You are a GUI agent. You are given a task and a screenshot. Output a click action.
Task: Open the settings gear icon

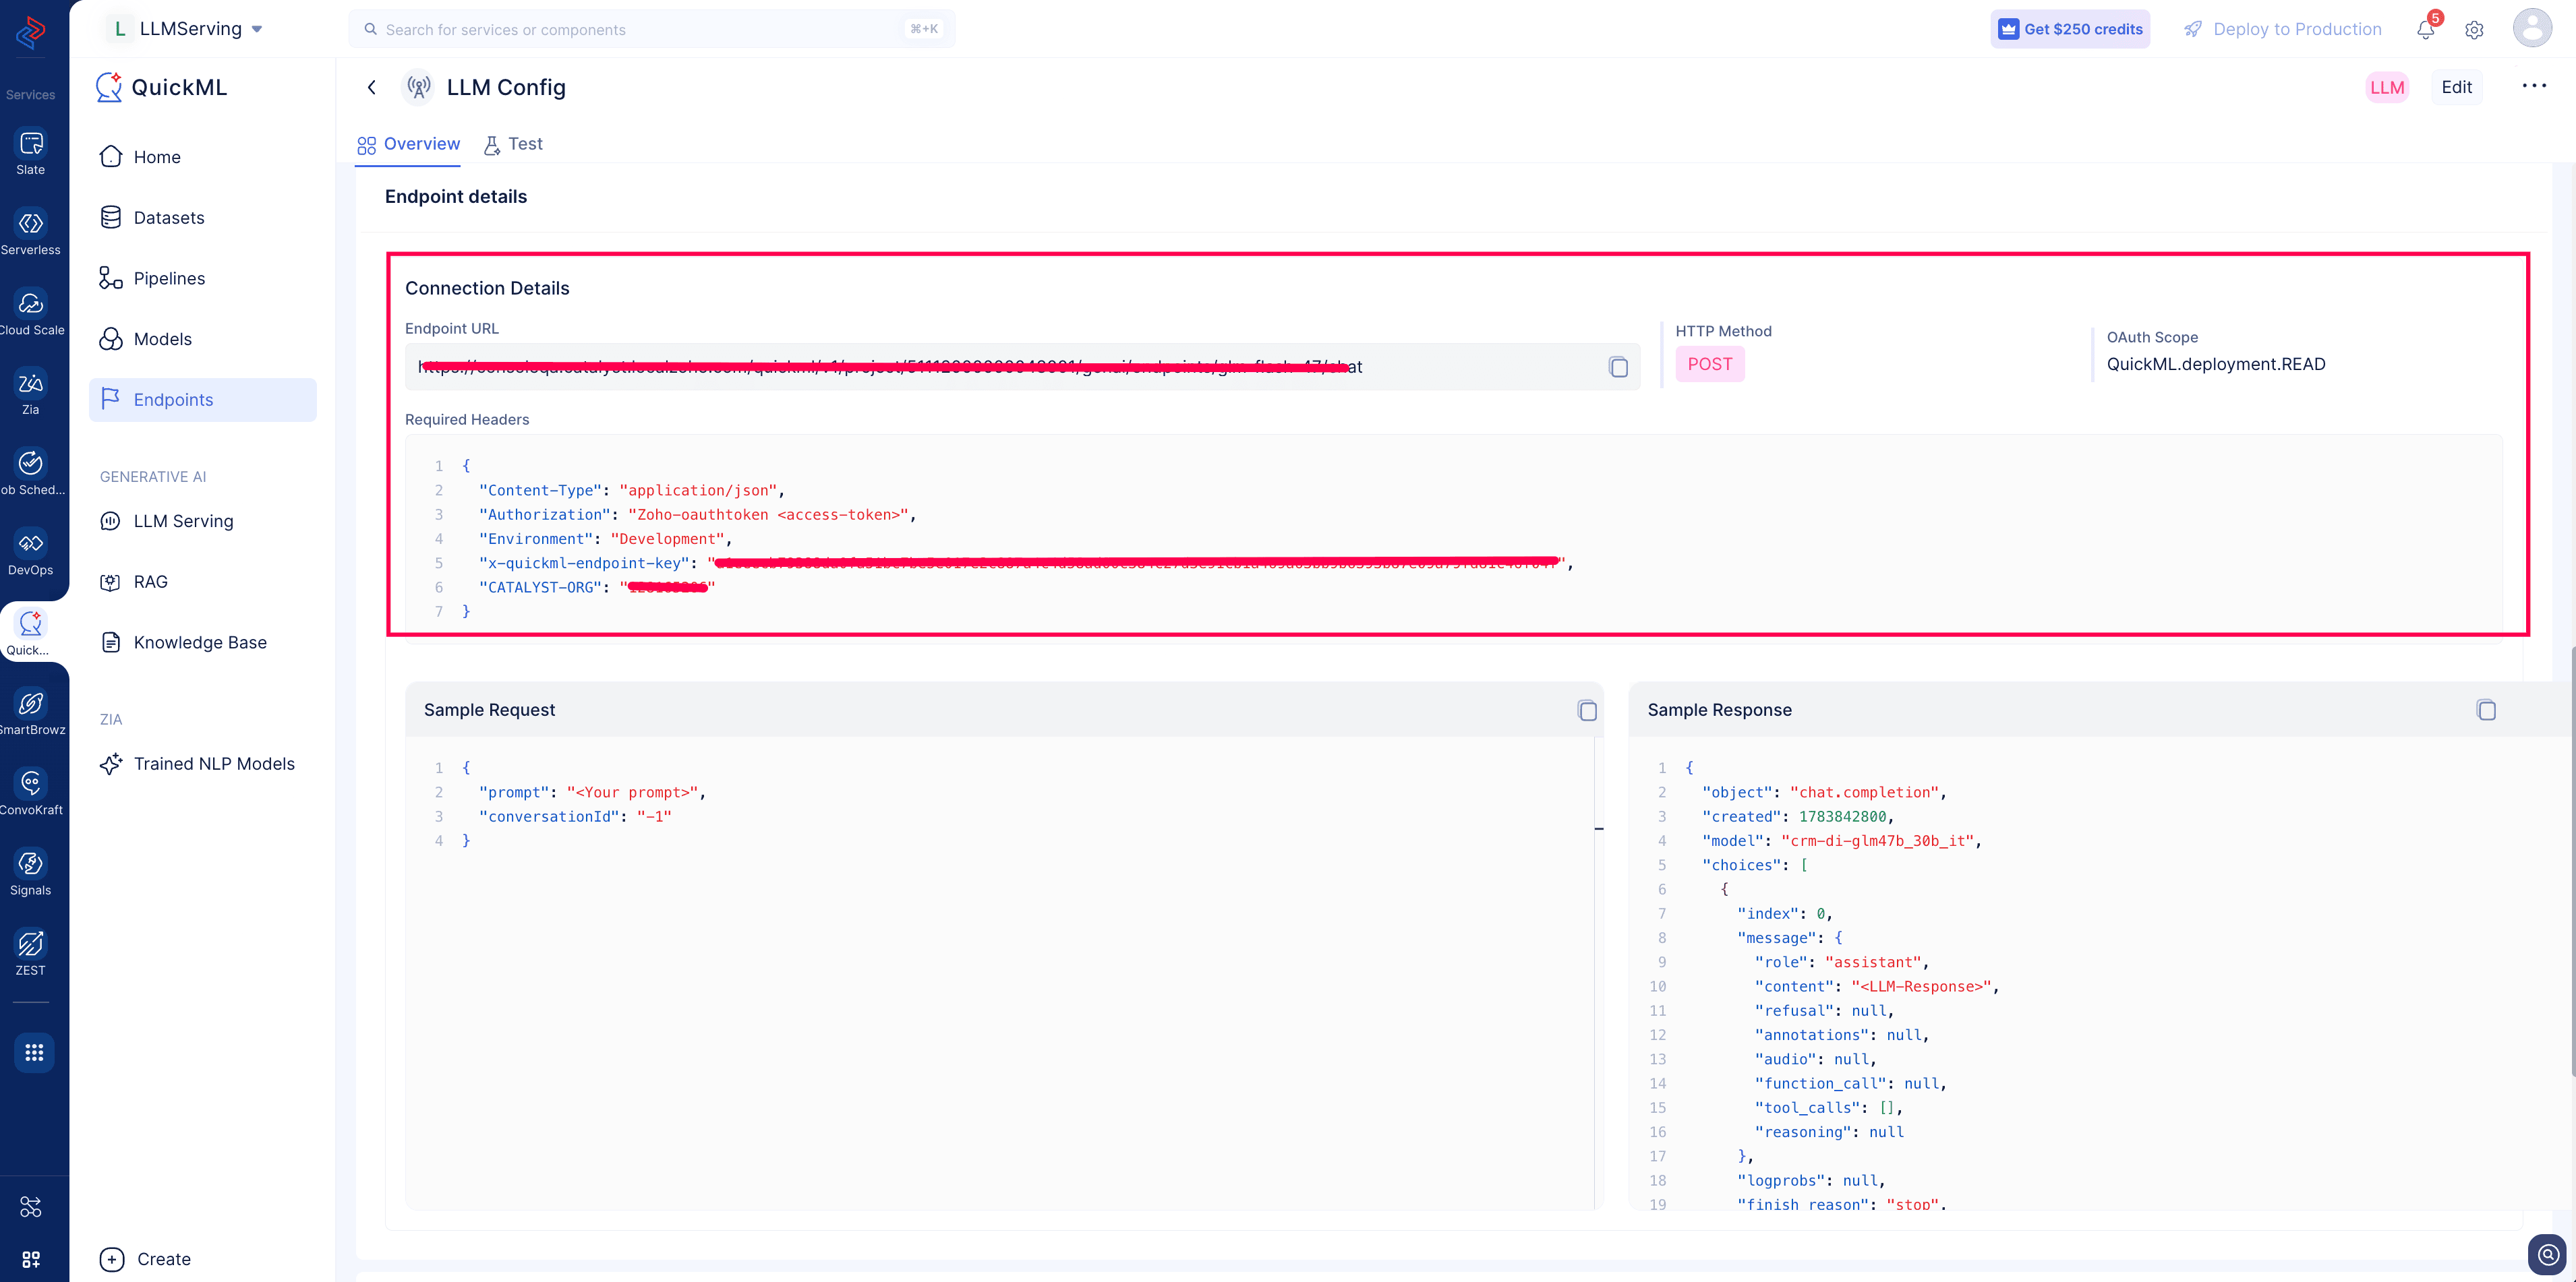2474,30
